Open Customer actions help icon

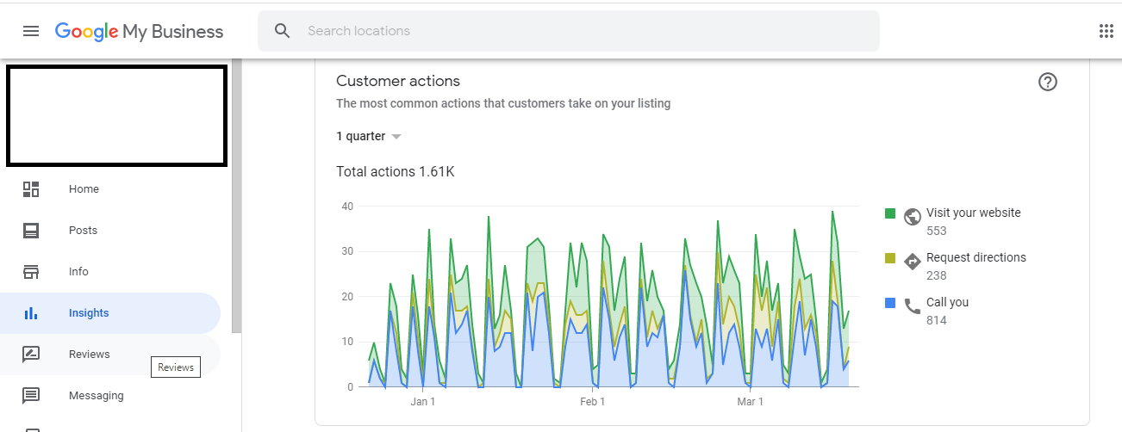tap(1048, 82)
